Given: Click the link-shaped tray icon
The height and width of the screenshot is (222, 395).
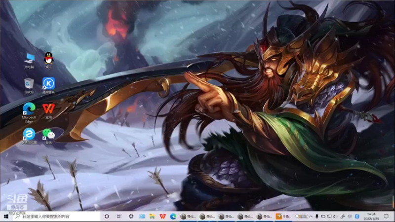Looking at the screenshot, I should point(343,217).
